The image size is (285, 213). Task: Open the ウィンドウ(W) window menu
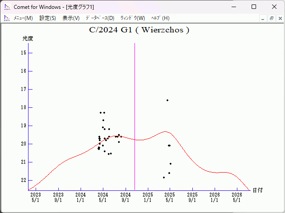click(133, 18)
